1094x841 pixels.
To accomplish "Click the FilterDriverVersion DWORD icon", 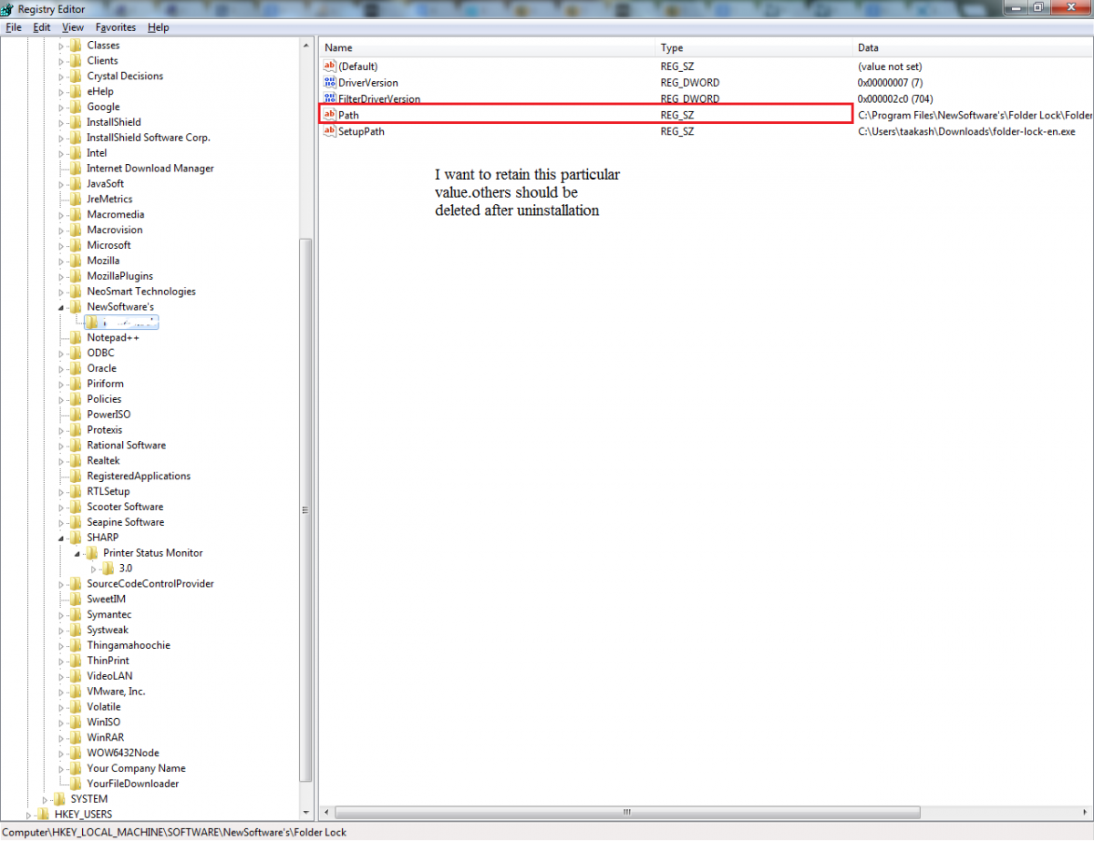I will 330,98.
